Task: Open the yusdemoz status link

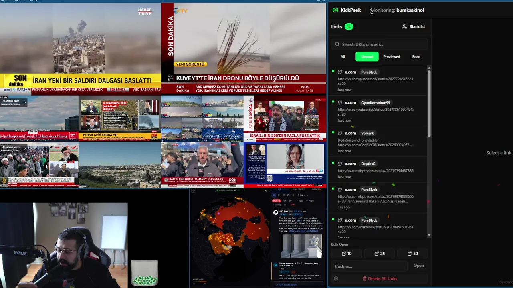Action: pyautogui.click(x=375, y=79)
